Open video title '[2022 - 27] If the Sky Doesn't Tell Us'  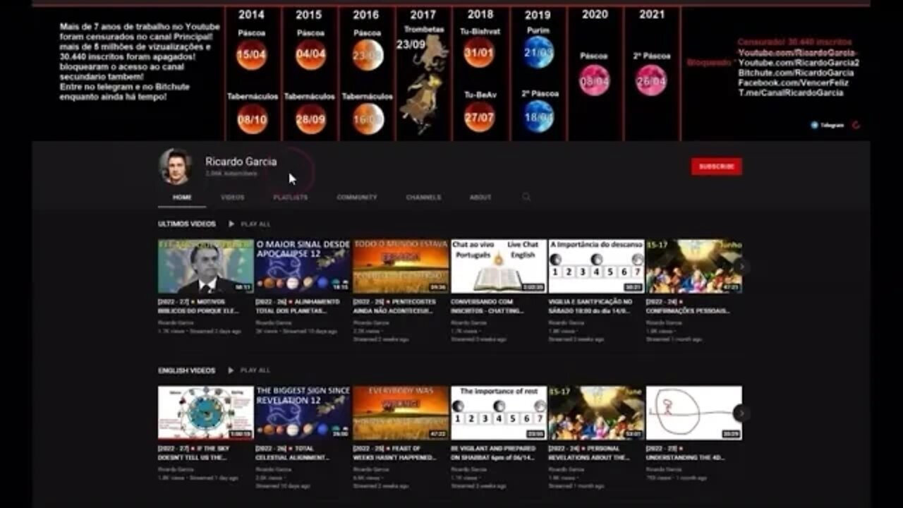coord(193,453)
